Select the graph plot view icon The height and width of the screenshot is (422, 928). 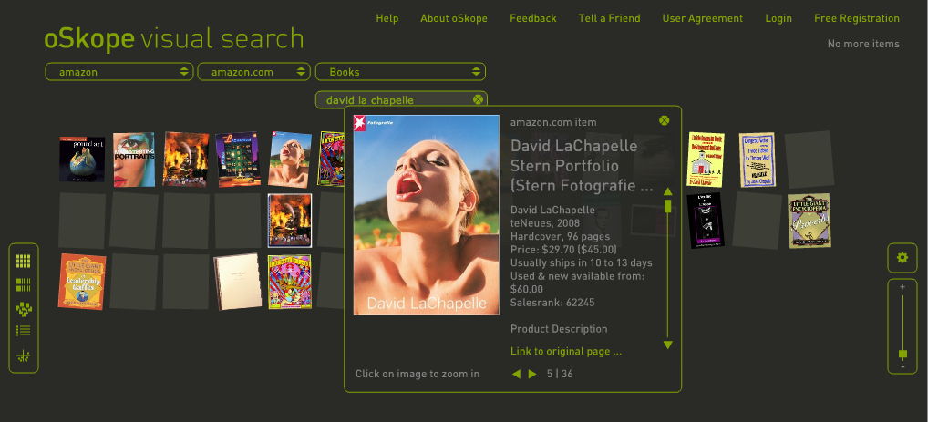(x=24, y=355)
